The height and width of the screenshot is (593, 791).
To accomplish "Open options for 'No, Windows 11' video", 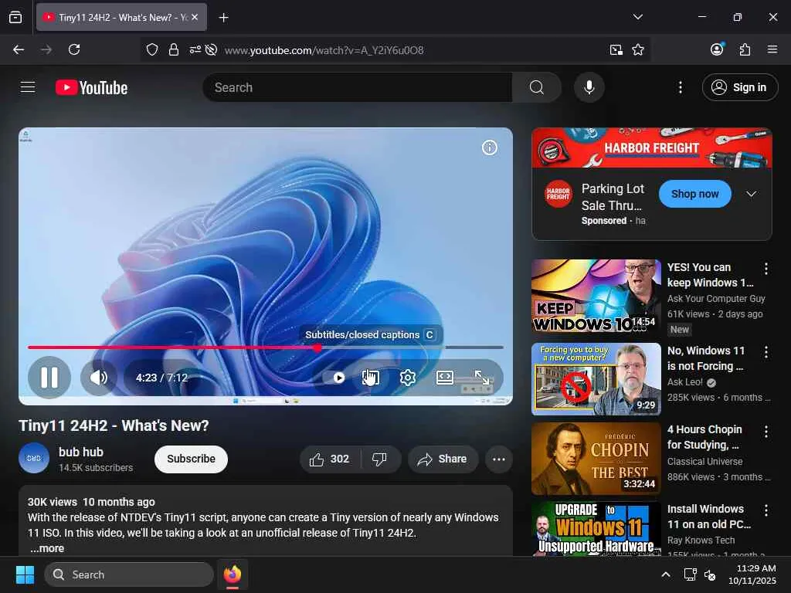I will [x=766, y=352].
